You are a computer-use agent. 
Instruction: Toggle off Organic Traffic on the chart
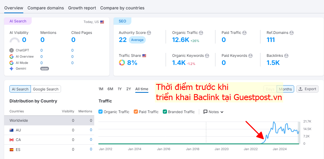[100, 112]
